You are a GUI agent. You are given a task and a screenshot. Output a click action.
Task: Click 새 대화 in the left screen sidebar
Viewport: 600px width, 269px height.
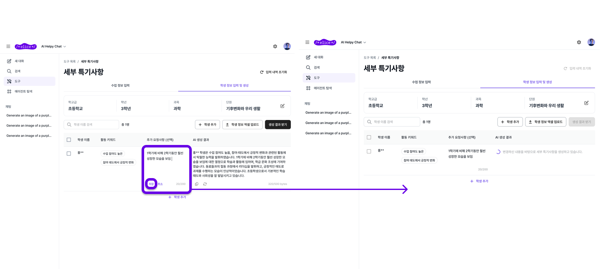coord(19,61)
